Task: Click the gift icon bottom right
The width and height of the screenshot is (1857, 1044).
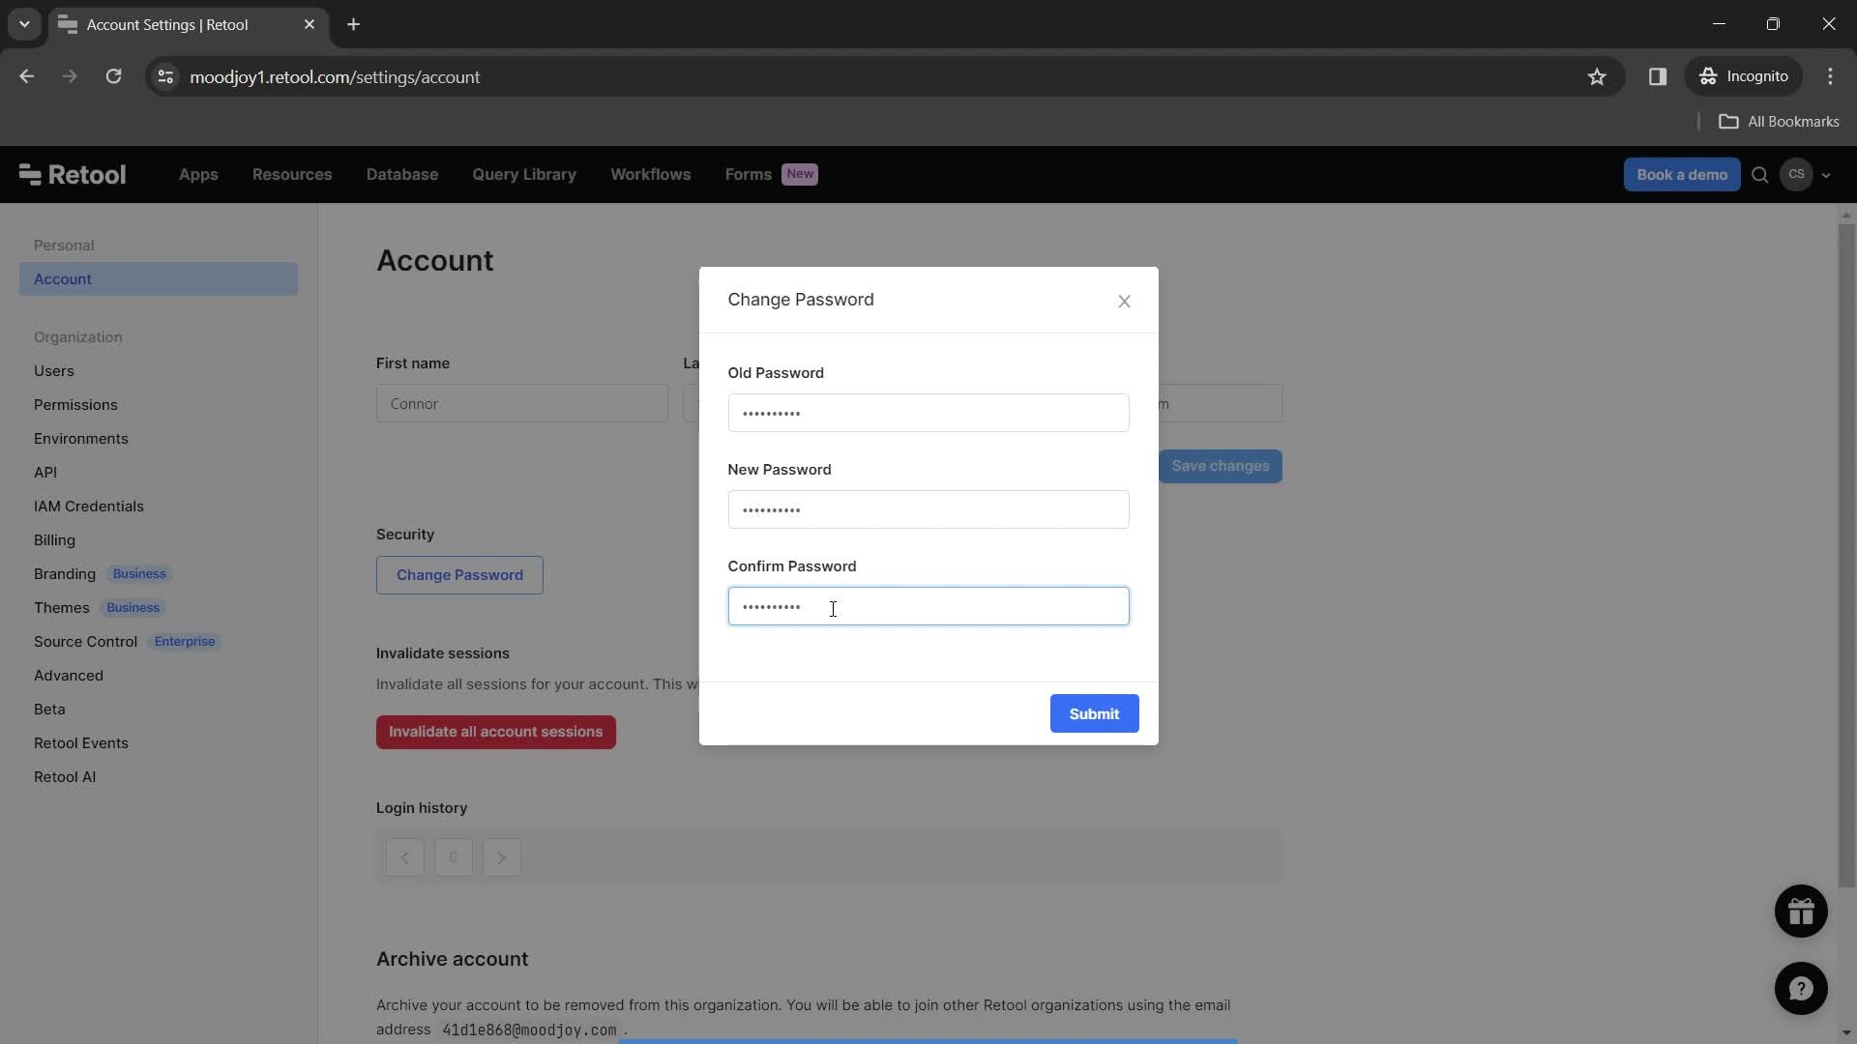Action: 1801,911
